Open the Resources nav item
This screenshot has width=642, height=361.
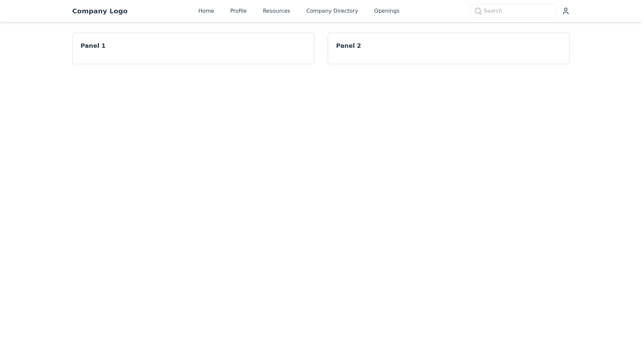(x=276, y=11)
